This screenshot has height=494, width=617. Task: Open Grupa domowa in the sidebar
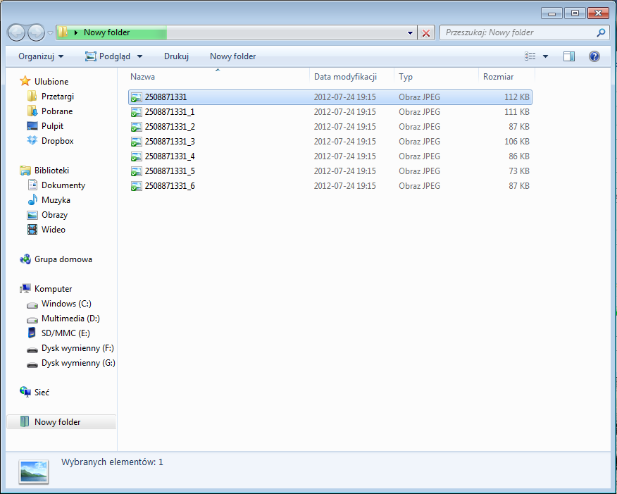(x=63, y=259)
